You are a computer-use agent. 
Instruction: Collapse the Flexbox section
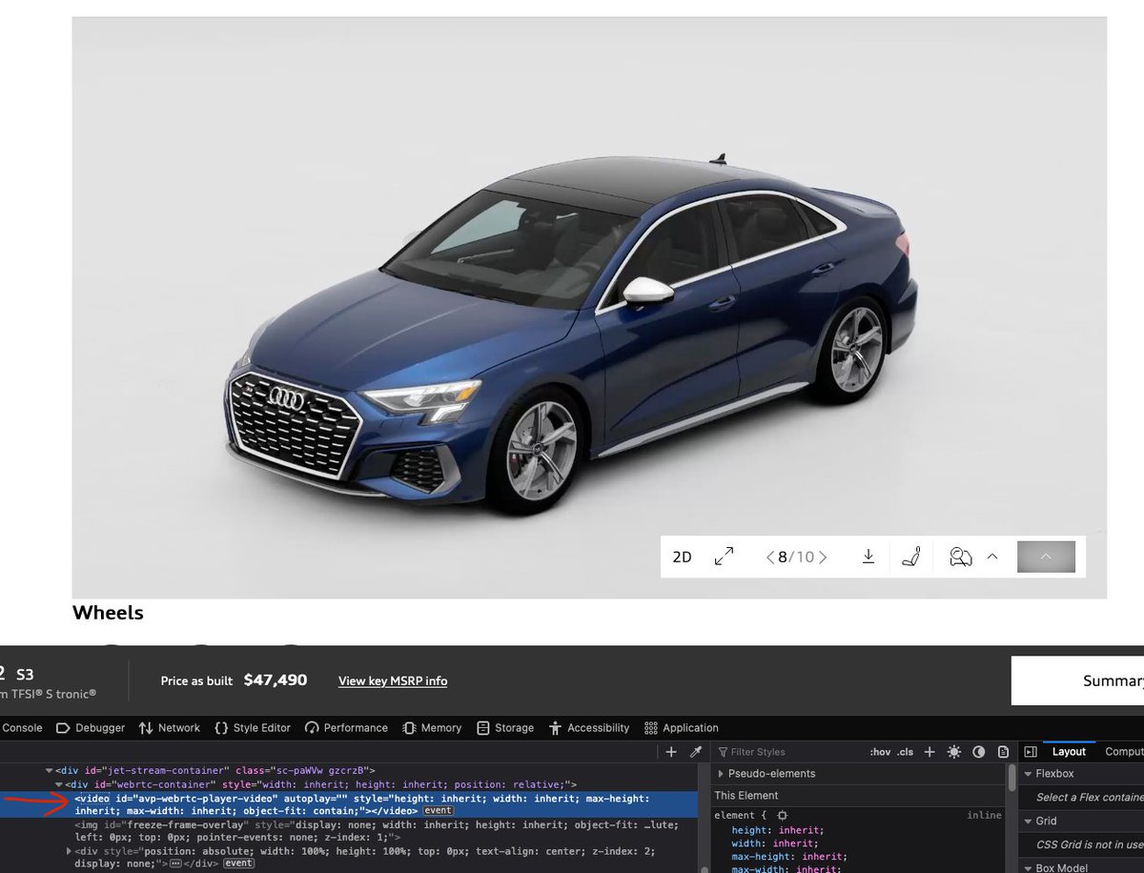1028,774
